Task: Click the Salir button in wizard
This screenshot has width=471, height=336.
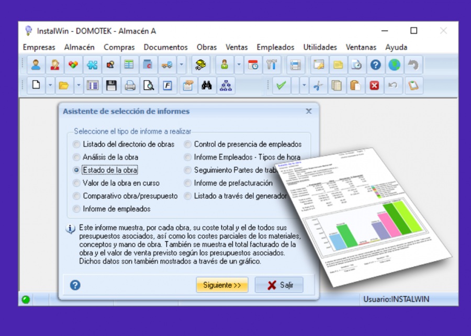Action: click(279, 285)
